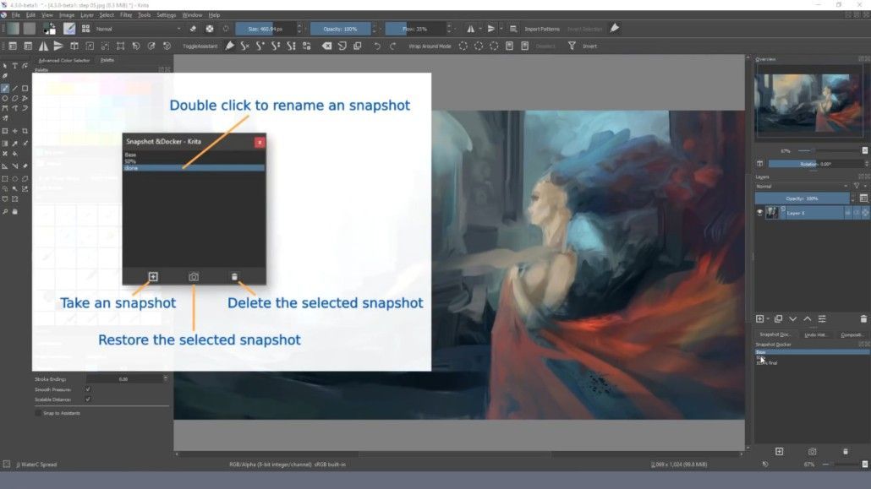Select the Pan hand tool
The image size is (871, 489).
pos(15,211)
